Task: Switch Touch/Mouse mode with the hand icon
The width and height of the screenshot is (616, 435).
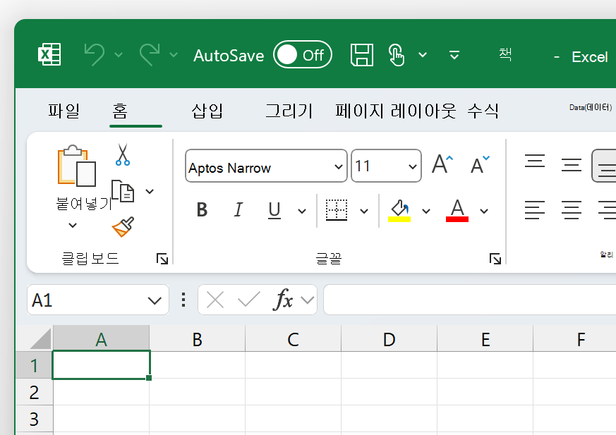Action: 396,54
